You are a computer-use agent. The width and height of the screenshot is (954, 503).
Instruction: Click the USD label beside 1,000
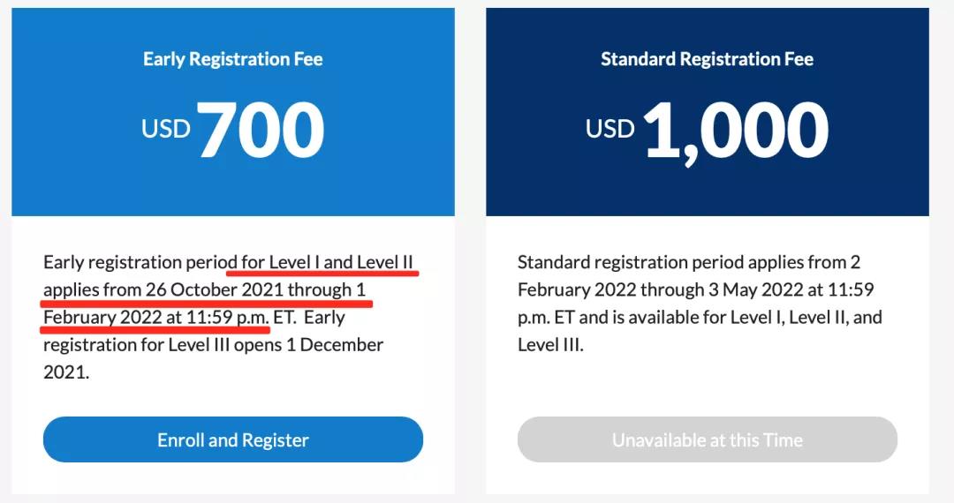(610, 129)
